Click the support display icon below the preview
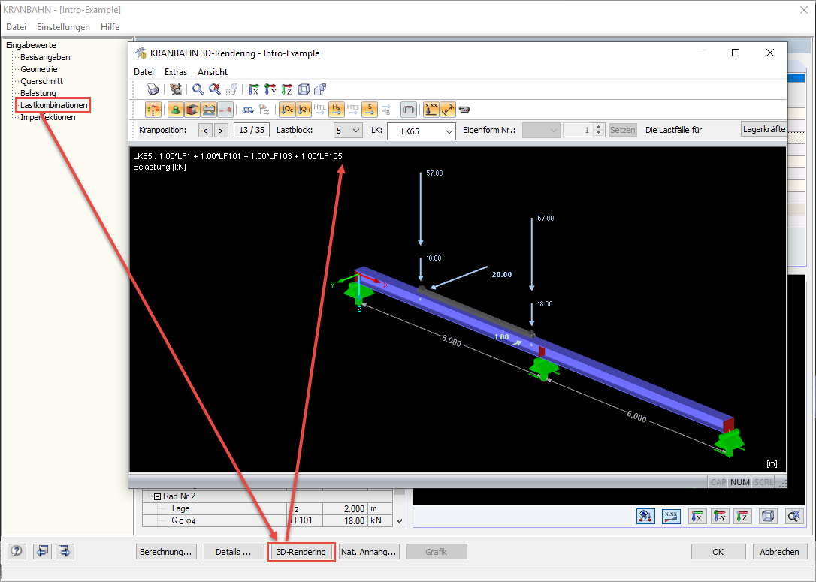 [x=646, y=517]
